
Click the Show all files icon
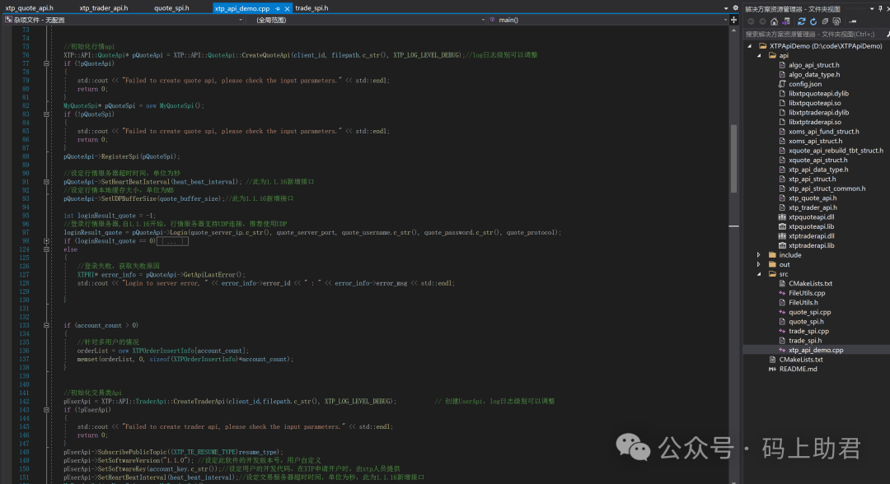[x=836, y=21]
